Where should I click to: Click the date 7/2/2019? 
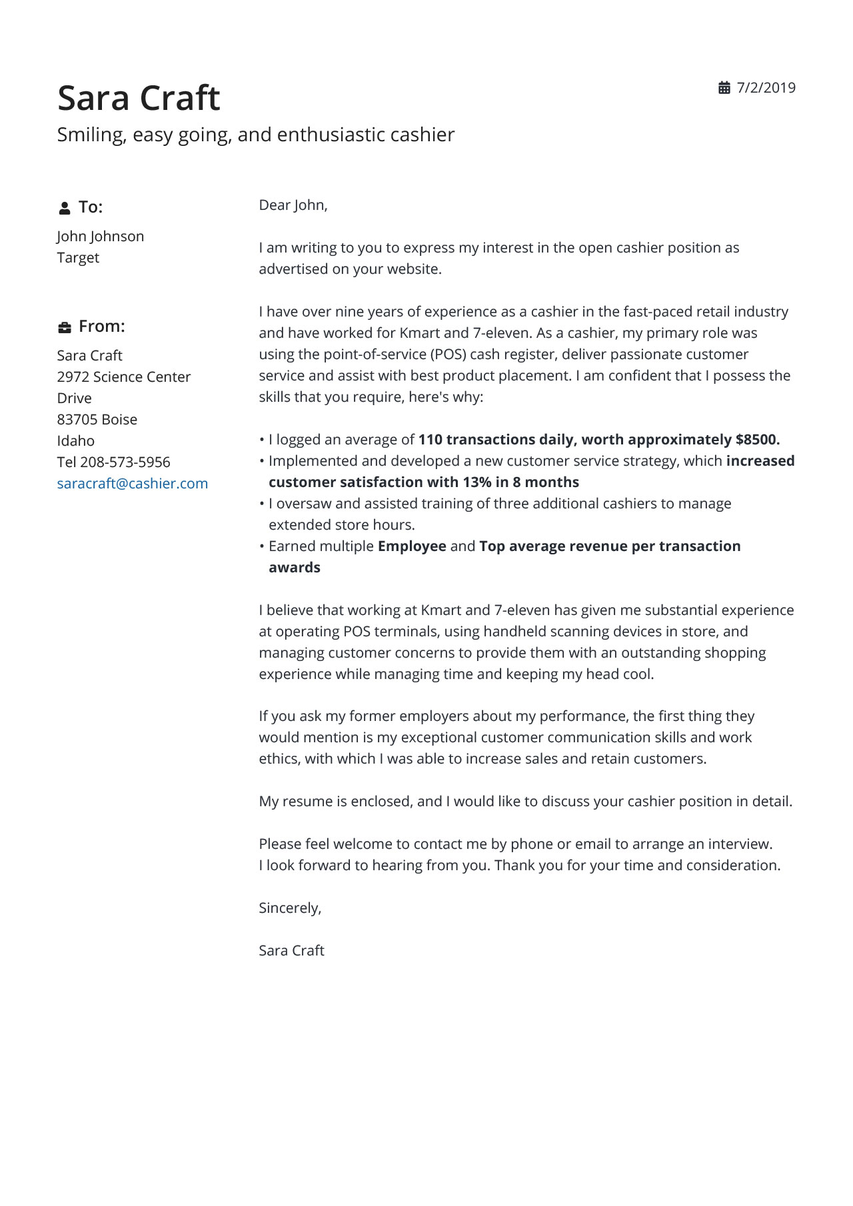pyautogui.click(x=766, y=88)
